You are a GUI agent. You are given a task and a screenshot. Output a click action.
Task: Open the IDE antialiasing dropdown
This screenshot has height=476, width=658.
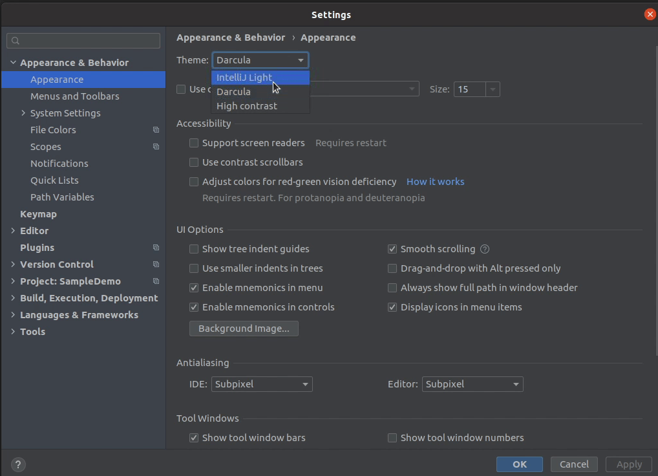click(x=261, y=384)
